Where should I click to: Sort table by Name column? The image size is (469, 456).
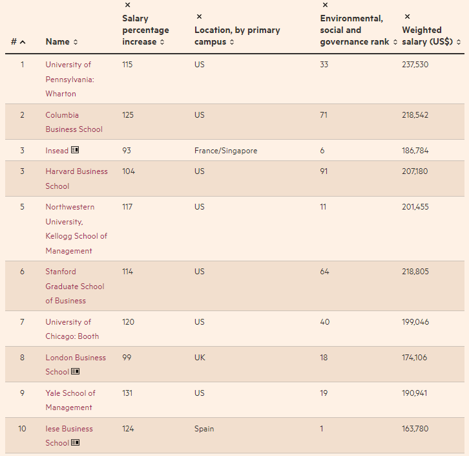61,42
